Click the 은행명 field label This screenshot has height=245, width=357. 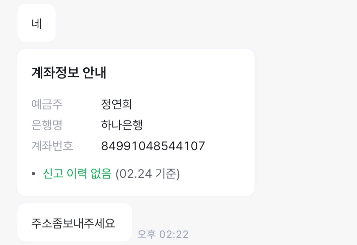pyautogui.click(x=47, y=125)
